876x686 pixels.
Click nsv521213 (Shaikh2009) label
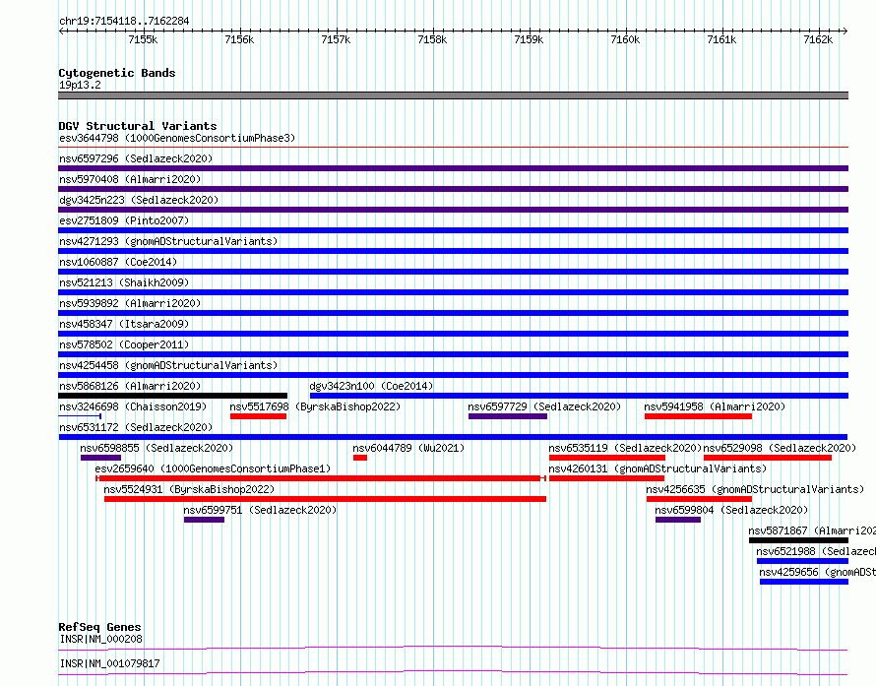click(x=124, y=282)
